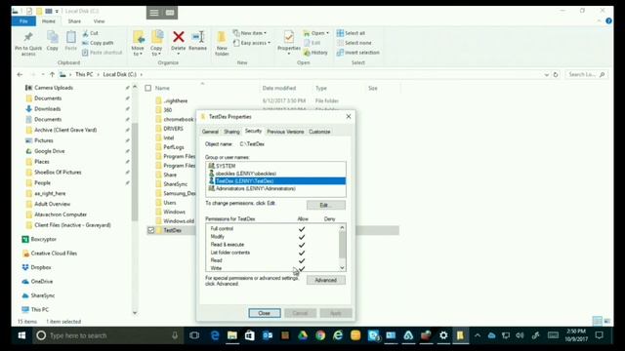
Task: Click the Cut scissors icon
Action: [x=85, y=33]
